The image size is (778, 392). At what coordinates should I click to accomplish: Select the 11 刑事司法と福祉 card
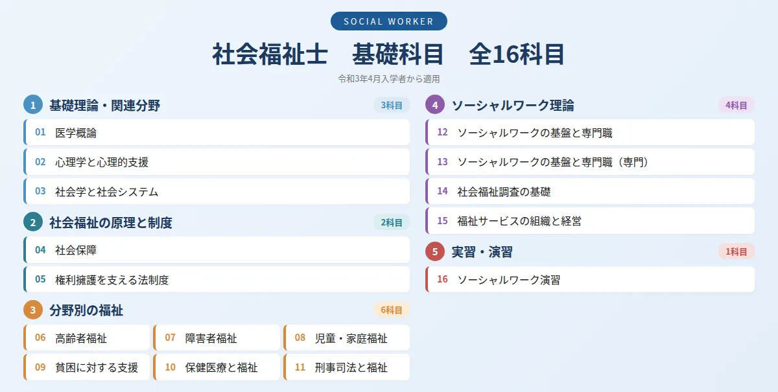click(x=347, y=367)
